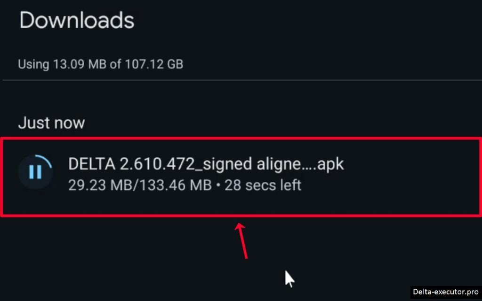Click the word "DELTA" in the file name
482x301 pixels.
point(91,164)
